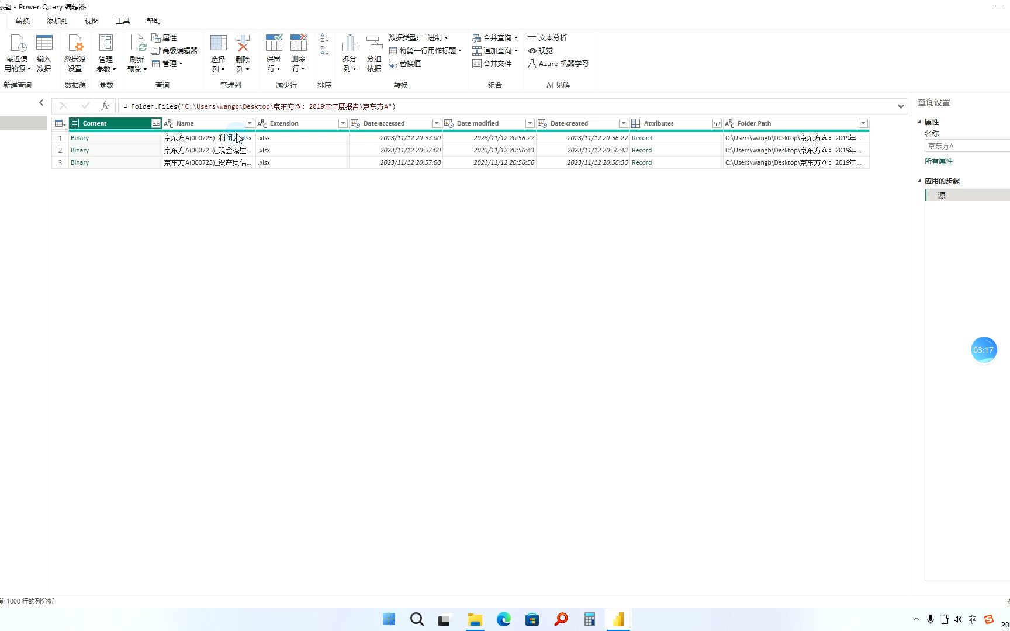The height and width of the screenshot is (631, 1010).
Task: Select the 现金流量 file name cell
Action: tap(209, 150)
